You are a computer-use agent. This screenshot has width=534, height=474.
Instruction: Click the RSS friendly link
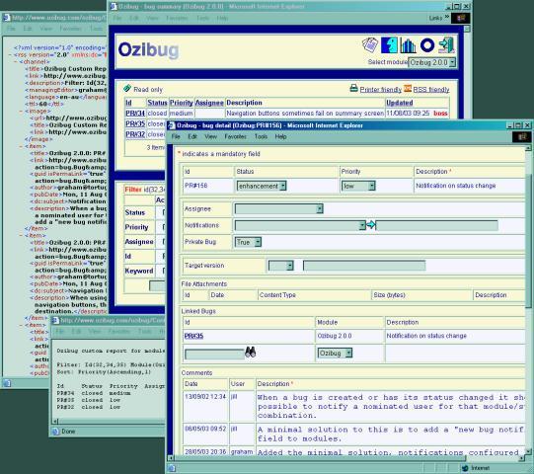tap(431, 89)
